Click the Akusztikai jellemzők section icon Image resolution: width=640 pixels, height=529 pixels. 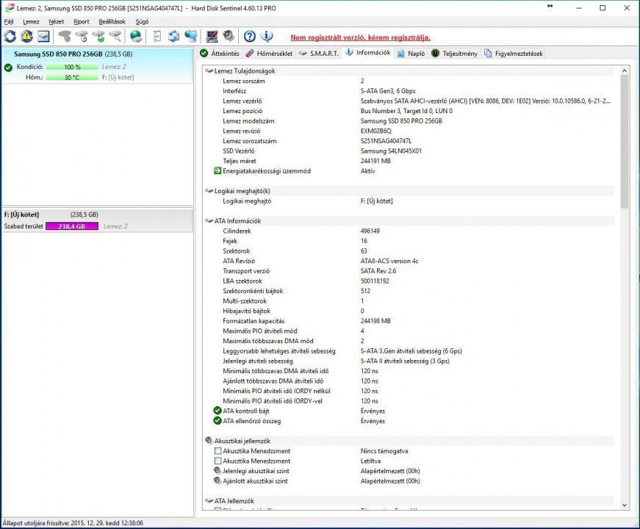click(x=209, y=440)
